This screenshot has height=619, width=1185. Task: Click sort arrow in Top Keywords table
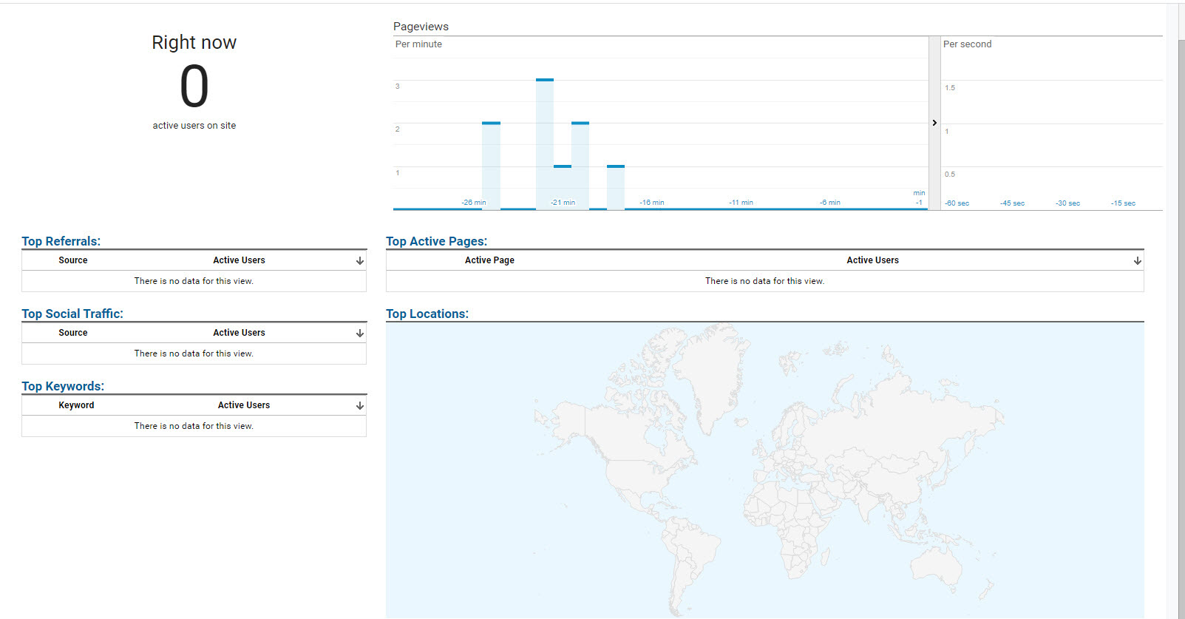coord(359,406)
